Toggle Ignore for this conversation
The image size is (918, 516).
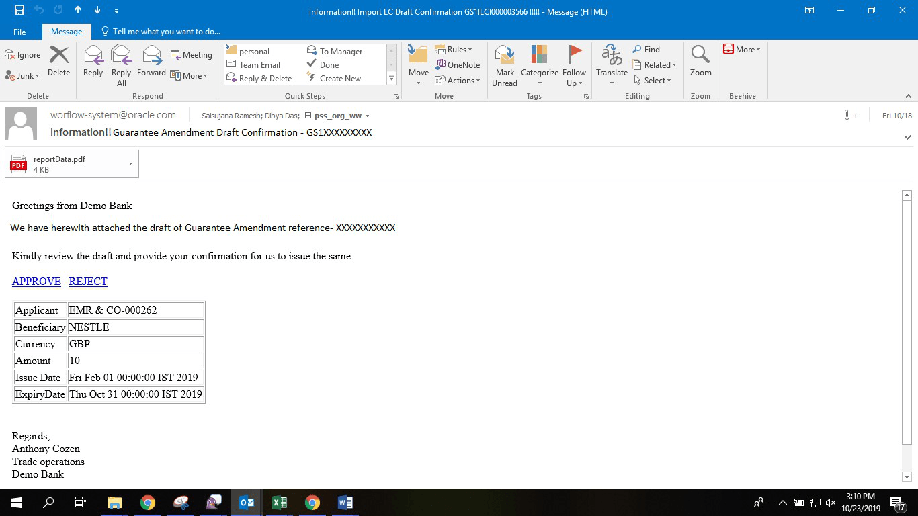click(x=22, y=54)
